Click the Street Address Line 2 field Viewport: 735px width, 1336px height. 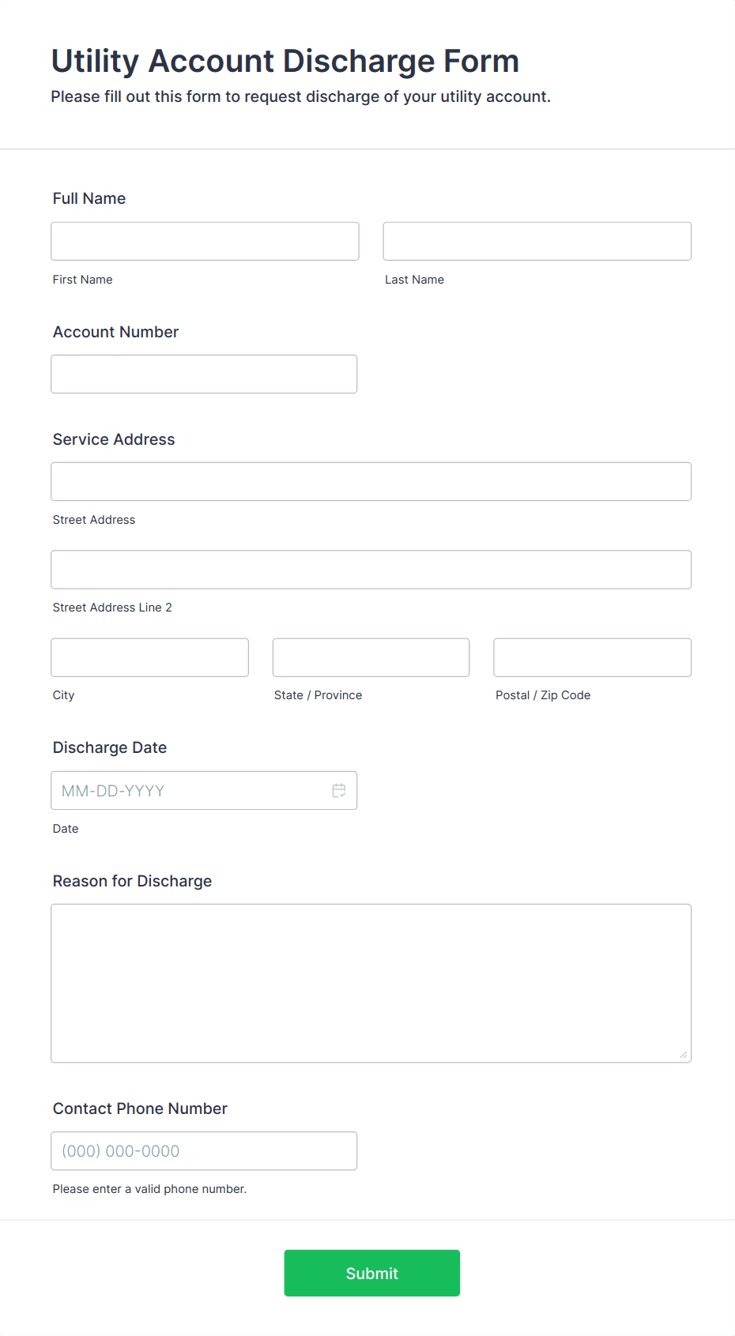coord(371,570)
